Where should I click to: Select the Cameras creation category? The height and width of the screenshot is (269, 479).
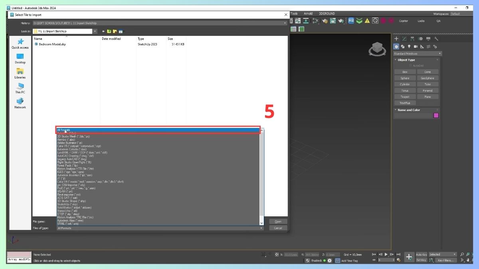(416, 47)
